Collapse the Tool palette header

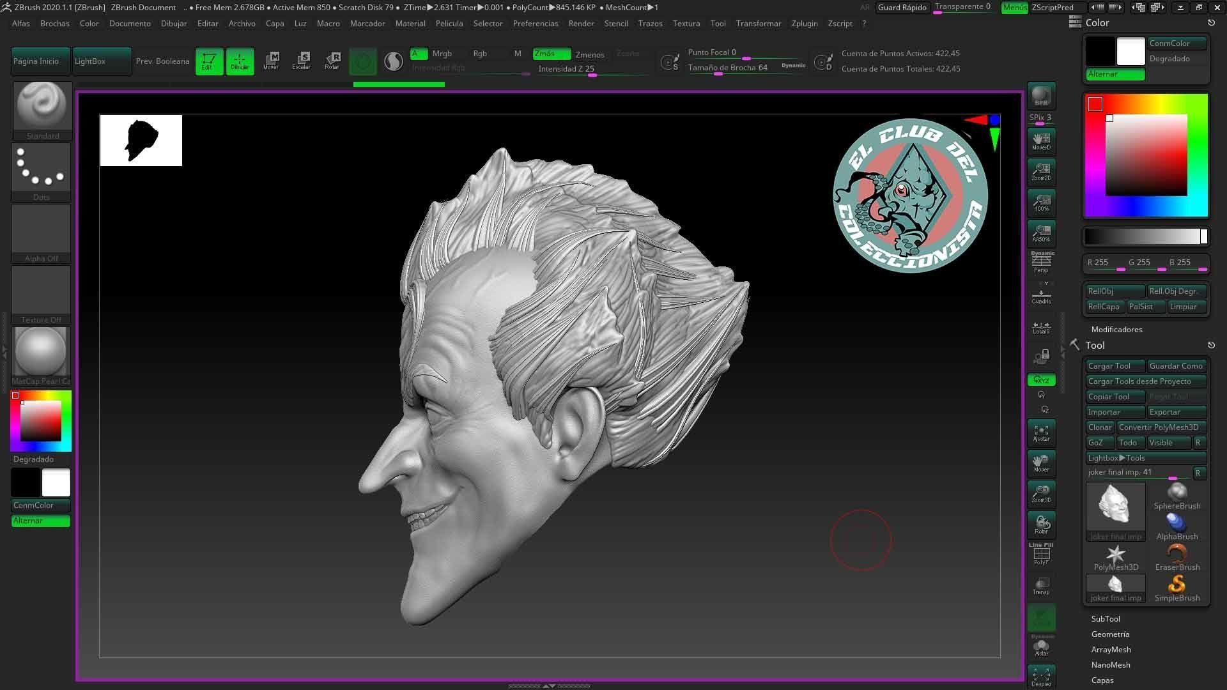pyautogui.click(x=1095, y=345)
